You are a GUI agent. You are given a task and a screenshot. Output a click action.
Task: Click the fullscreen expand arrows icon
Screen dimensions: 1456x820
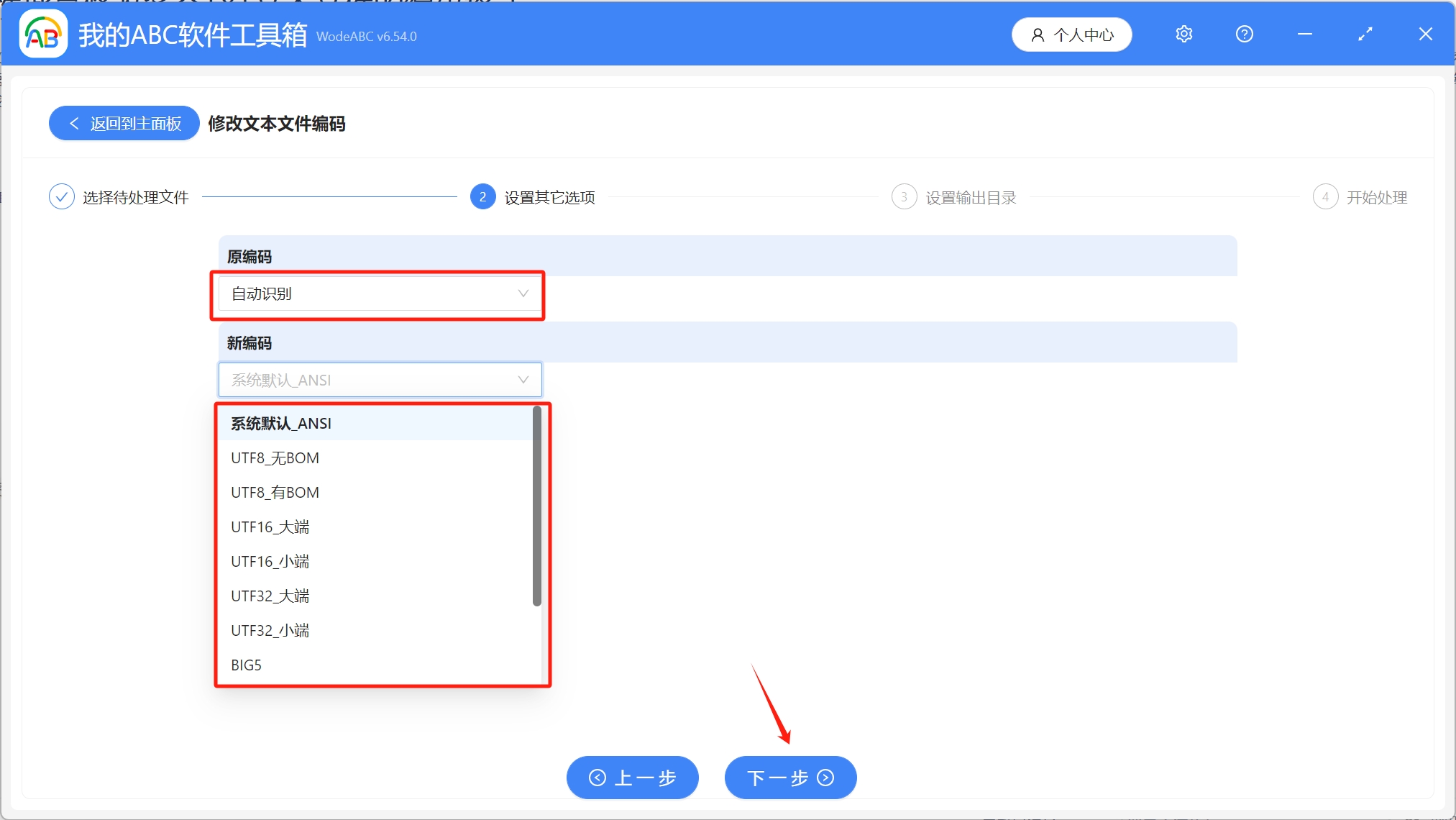1365,34
